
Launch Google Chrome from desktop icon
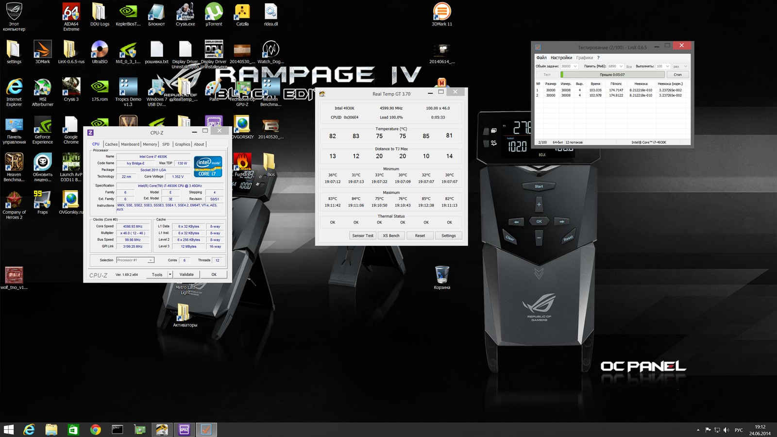click(71, 130)
